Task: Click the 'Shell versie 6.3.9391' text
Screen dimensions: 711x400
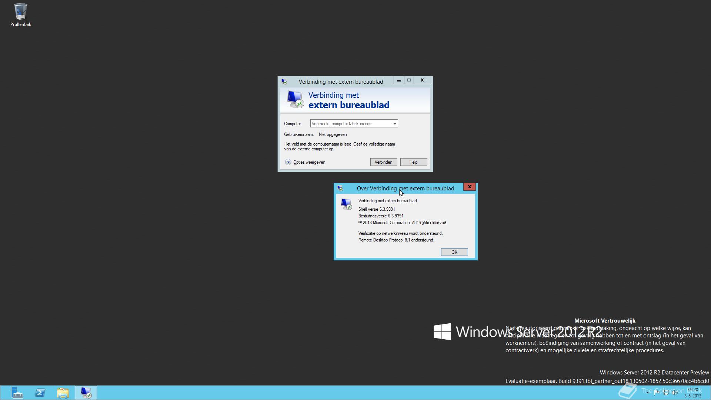Action: click(x=376, y=209)
